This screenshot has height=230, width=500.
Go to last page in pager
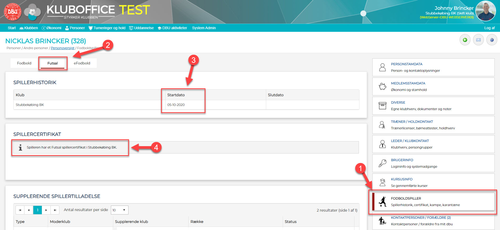[55, 210]
